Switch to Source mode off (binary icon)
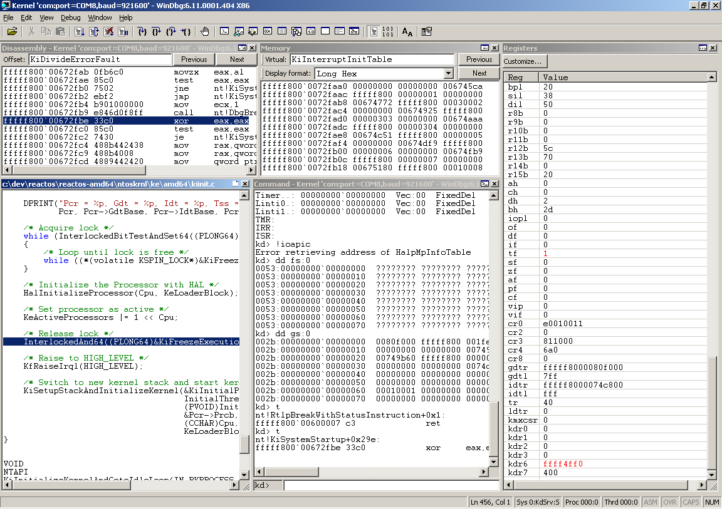 click(x=388, y=31)
